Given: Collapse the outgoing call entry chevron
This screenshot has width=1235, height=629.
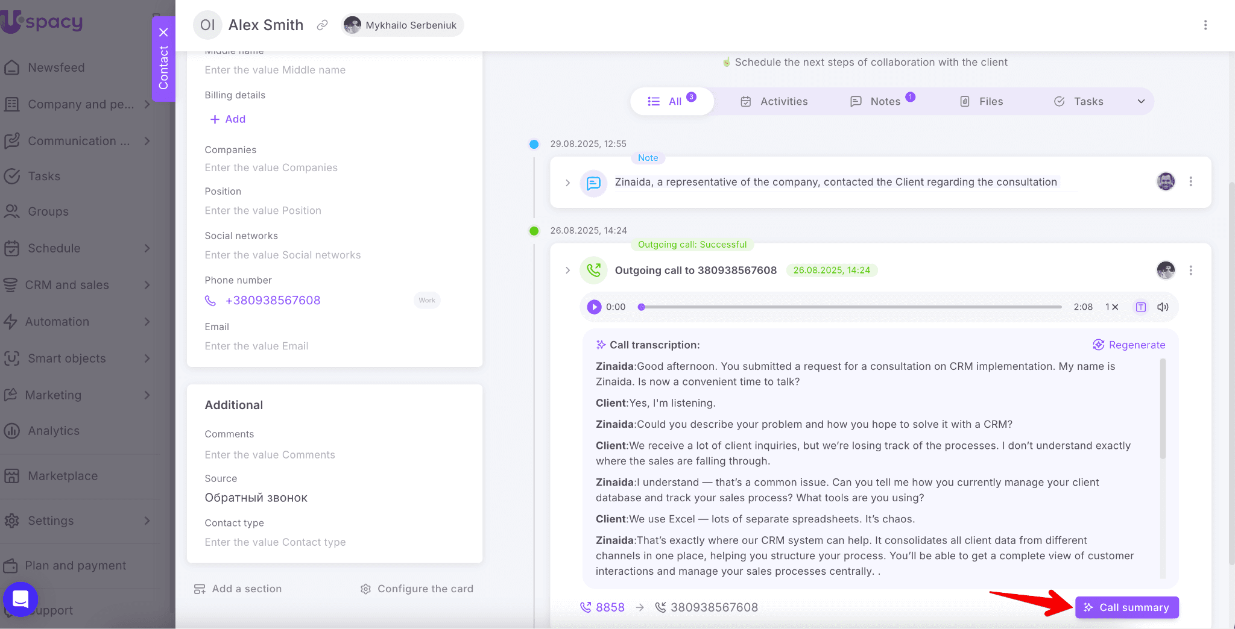Looking at the screenshot, I should (x=567, y=271).
